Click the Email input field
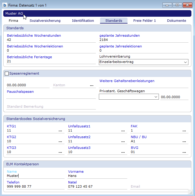Viewport: 195px width, 196px height. [158, 187]
